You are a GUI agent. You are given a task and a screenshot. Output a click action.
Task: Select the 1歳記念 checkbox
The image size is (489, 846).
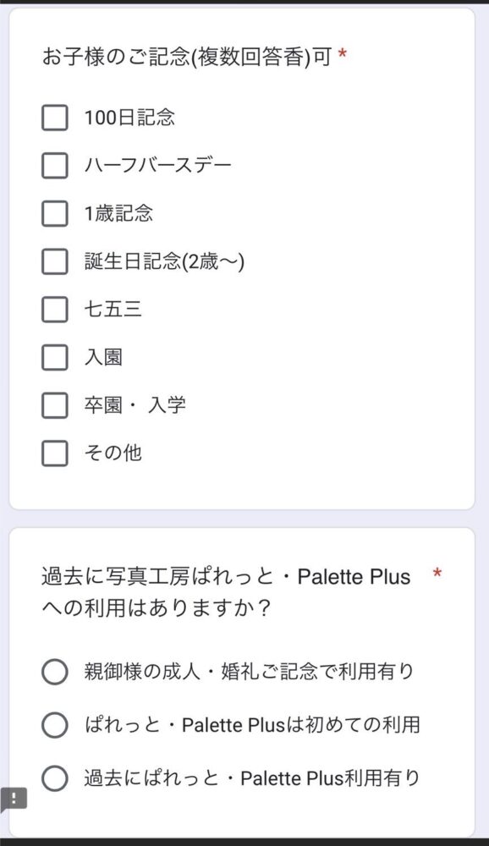coord(54,214)
